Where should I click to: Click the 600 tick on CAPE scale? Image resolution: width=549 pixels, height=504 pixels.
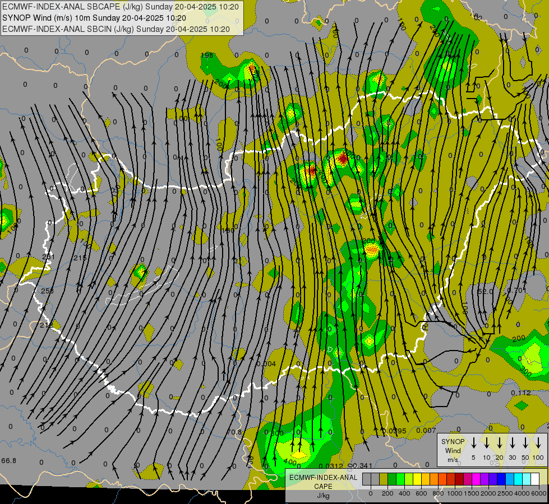tap(421, 493)
